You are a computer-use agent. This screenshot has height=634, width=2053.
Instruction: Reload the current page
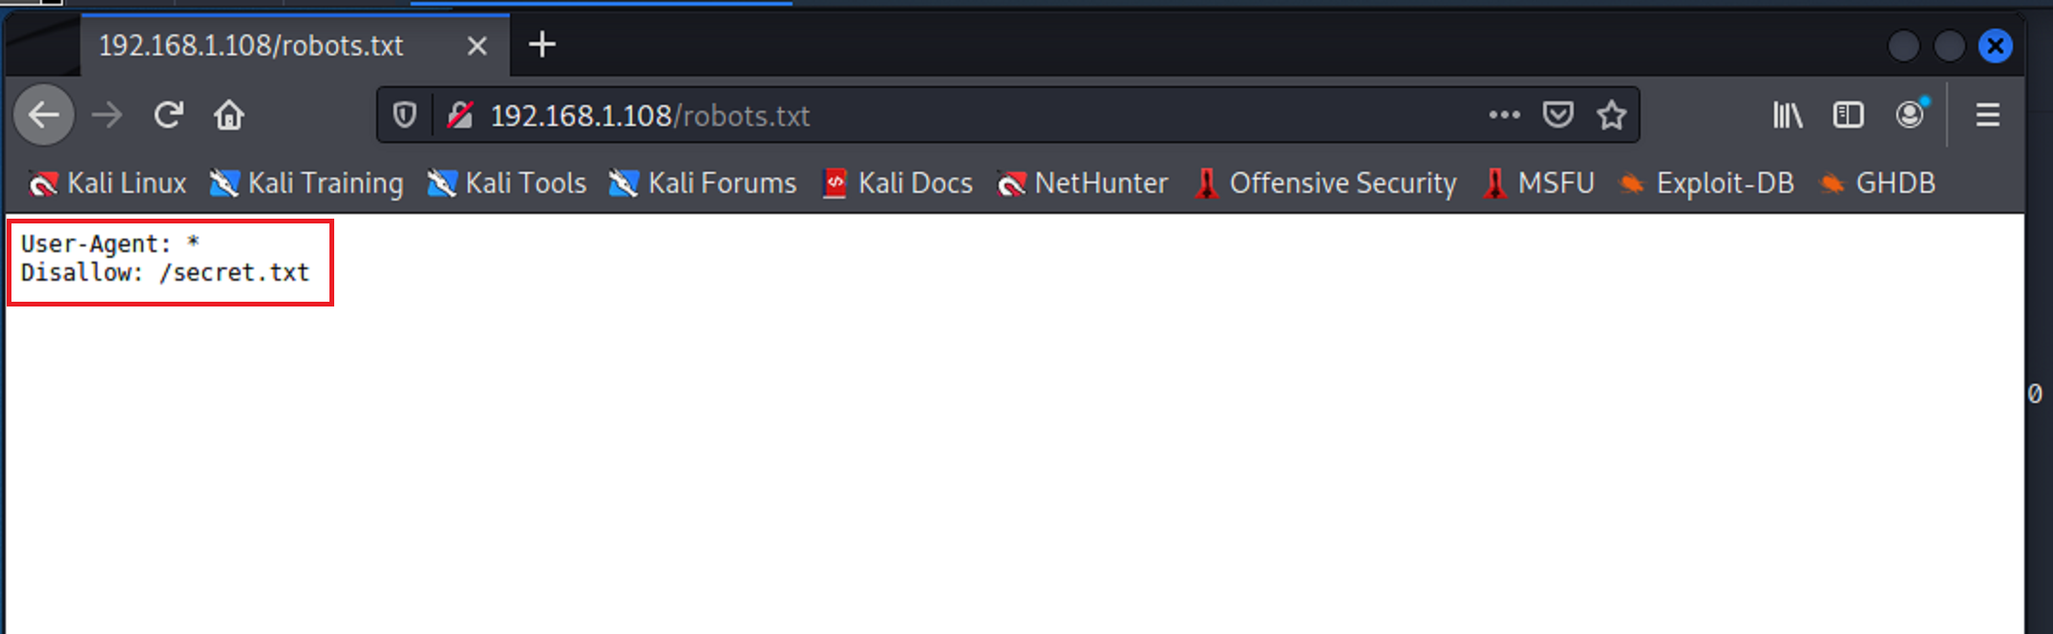pyautogui.click(x=169, y=116)
